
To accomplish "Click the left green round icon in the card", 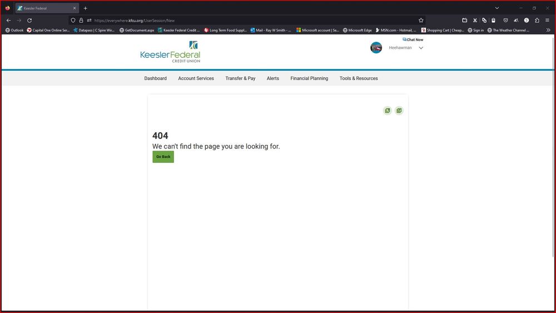I will (x=388, y=111).
